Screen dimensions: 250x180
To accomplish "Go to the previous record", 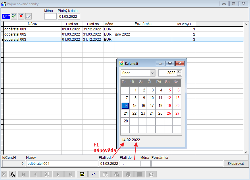I will pyautogui.click(x=35, y=174).
